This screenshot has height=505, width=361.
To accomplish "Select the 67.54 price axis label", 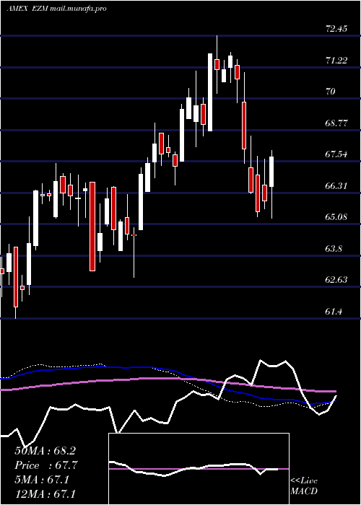I will click(x=336, y=154).
